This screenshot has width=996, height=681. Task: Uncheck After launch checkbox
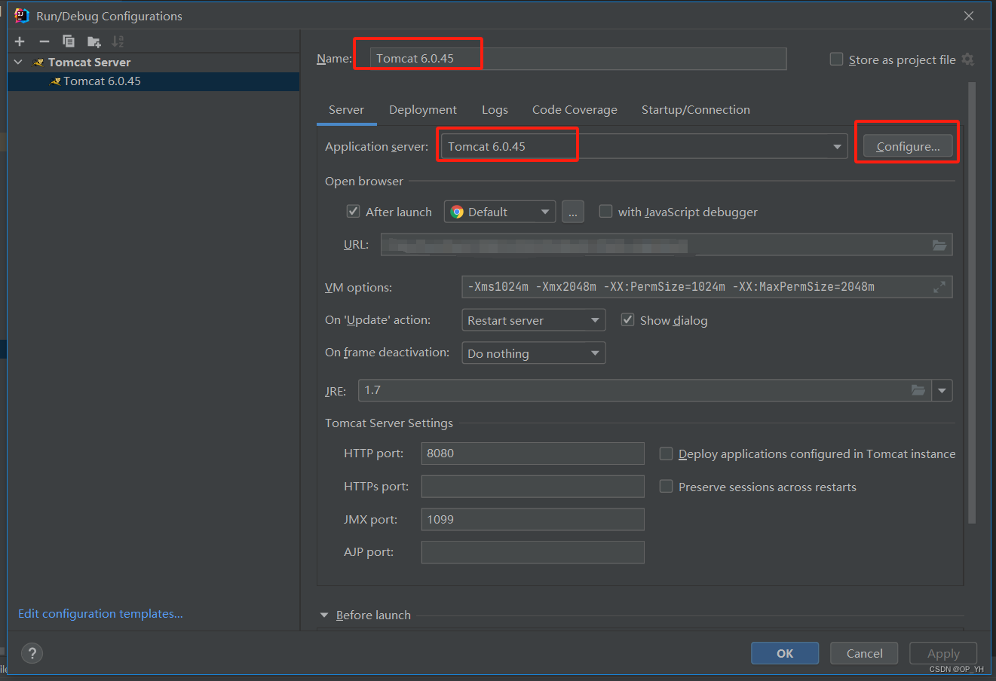point(353,211)
